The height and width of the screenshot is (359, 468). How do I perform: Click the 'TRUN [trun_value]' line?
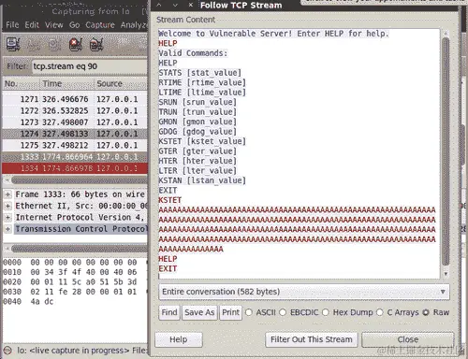(x=197, y=112)
